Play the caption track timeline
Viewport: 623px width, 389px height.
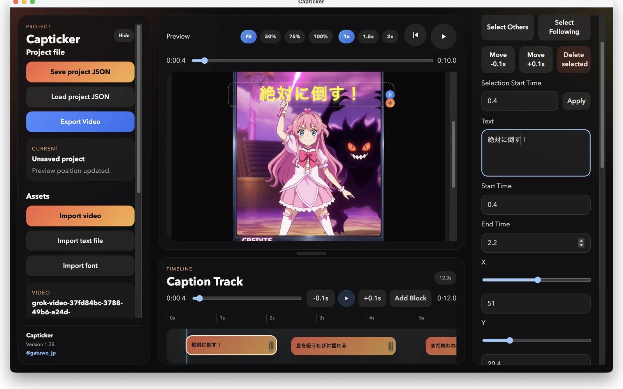[346, 298]
